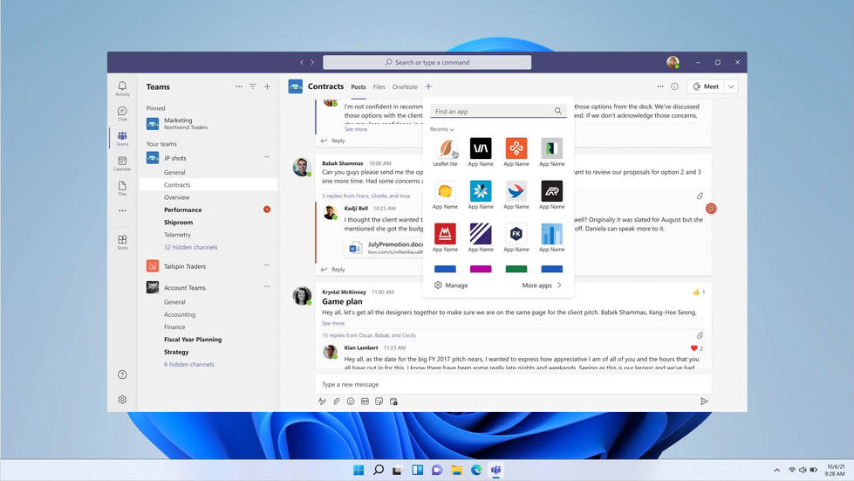854x481 pixels.
Task: Click the Find an app search field
Action: point(498,111)
